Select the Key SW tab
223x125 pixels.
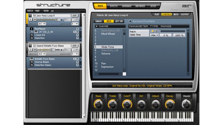(119, 21)
